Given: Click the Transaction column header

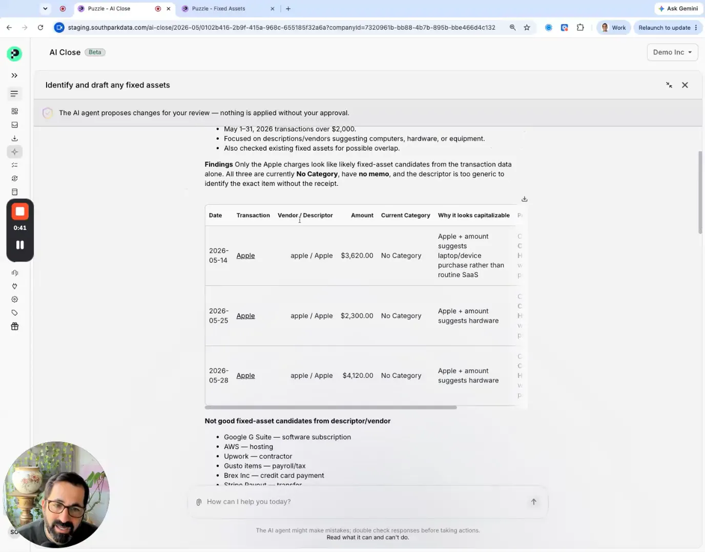Looking at the screenshot, I should (253, 215).
